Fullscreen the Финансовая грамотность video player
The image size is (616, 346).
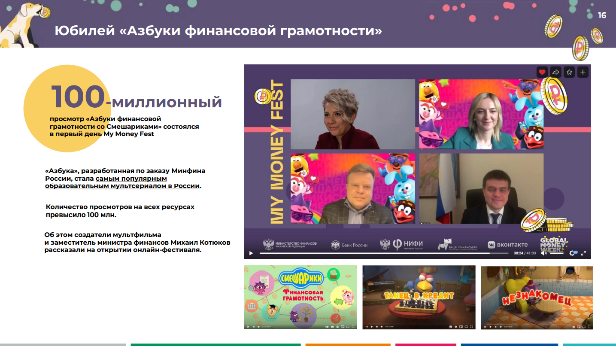pyautogui.click(x=353, y=327)
